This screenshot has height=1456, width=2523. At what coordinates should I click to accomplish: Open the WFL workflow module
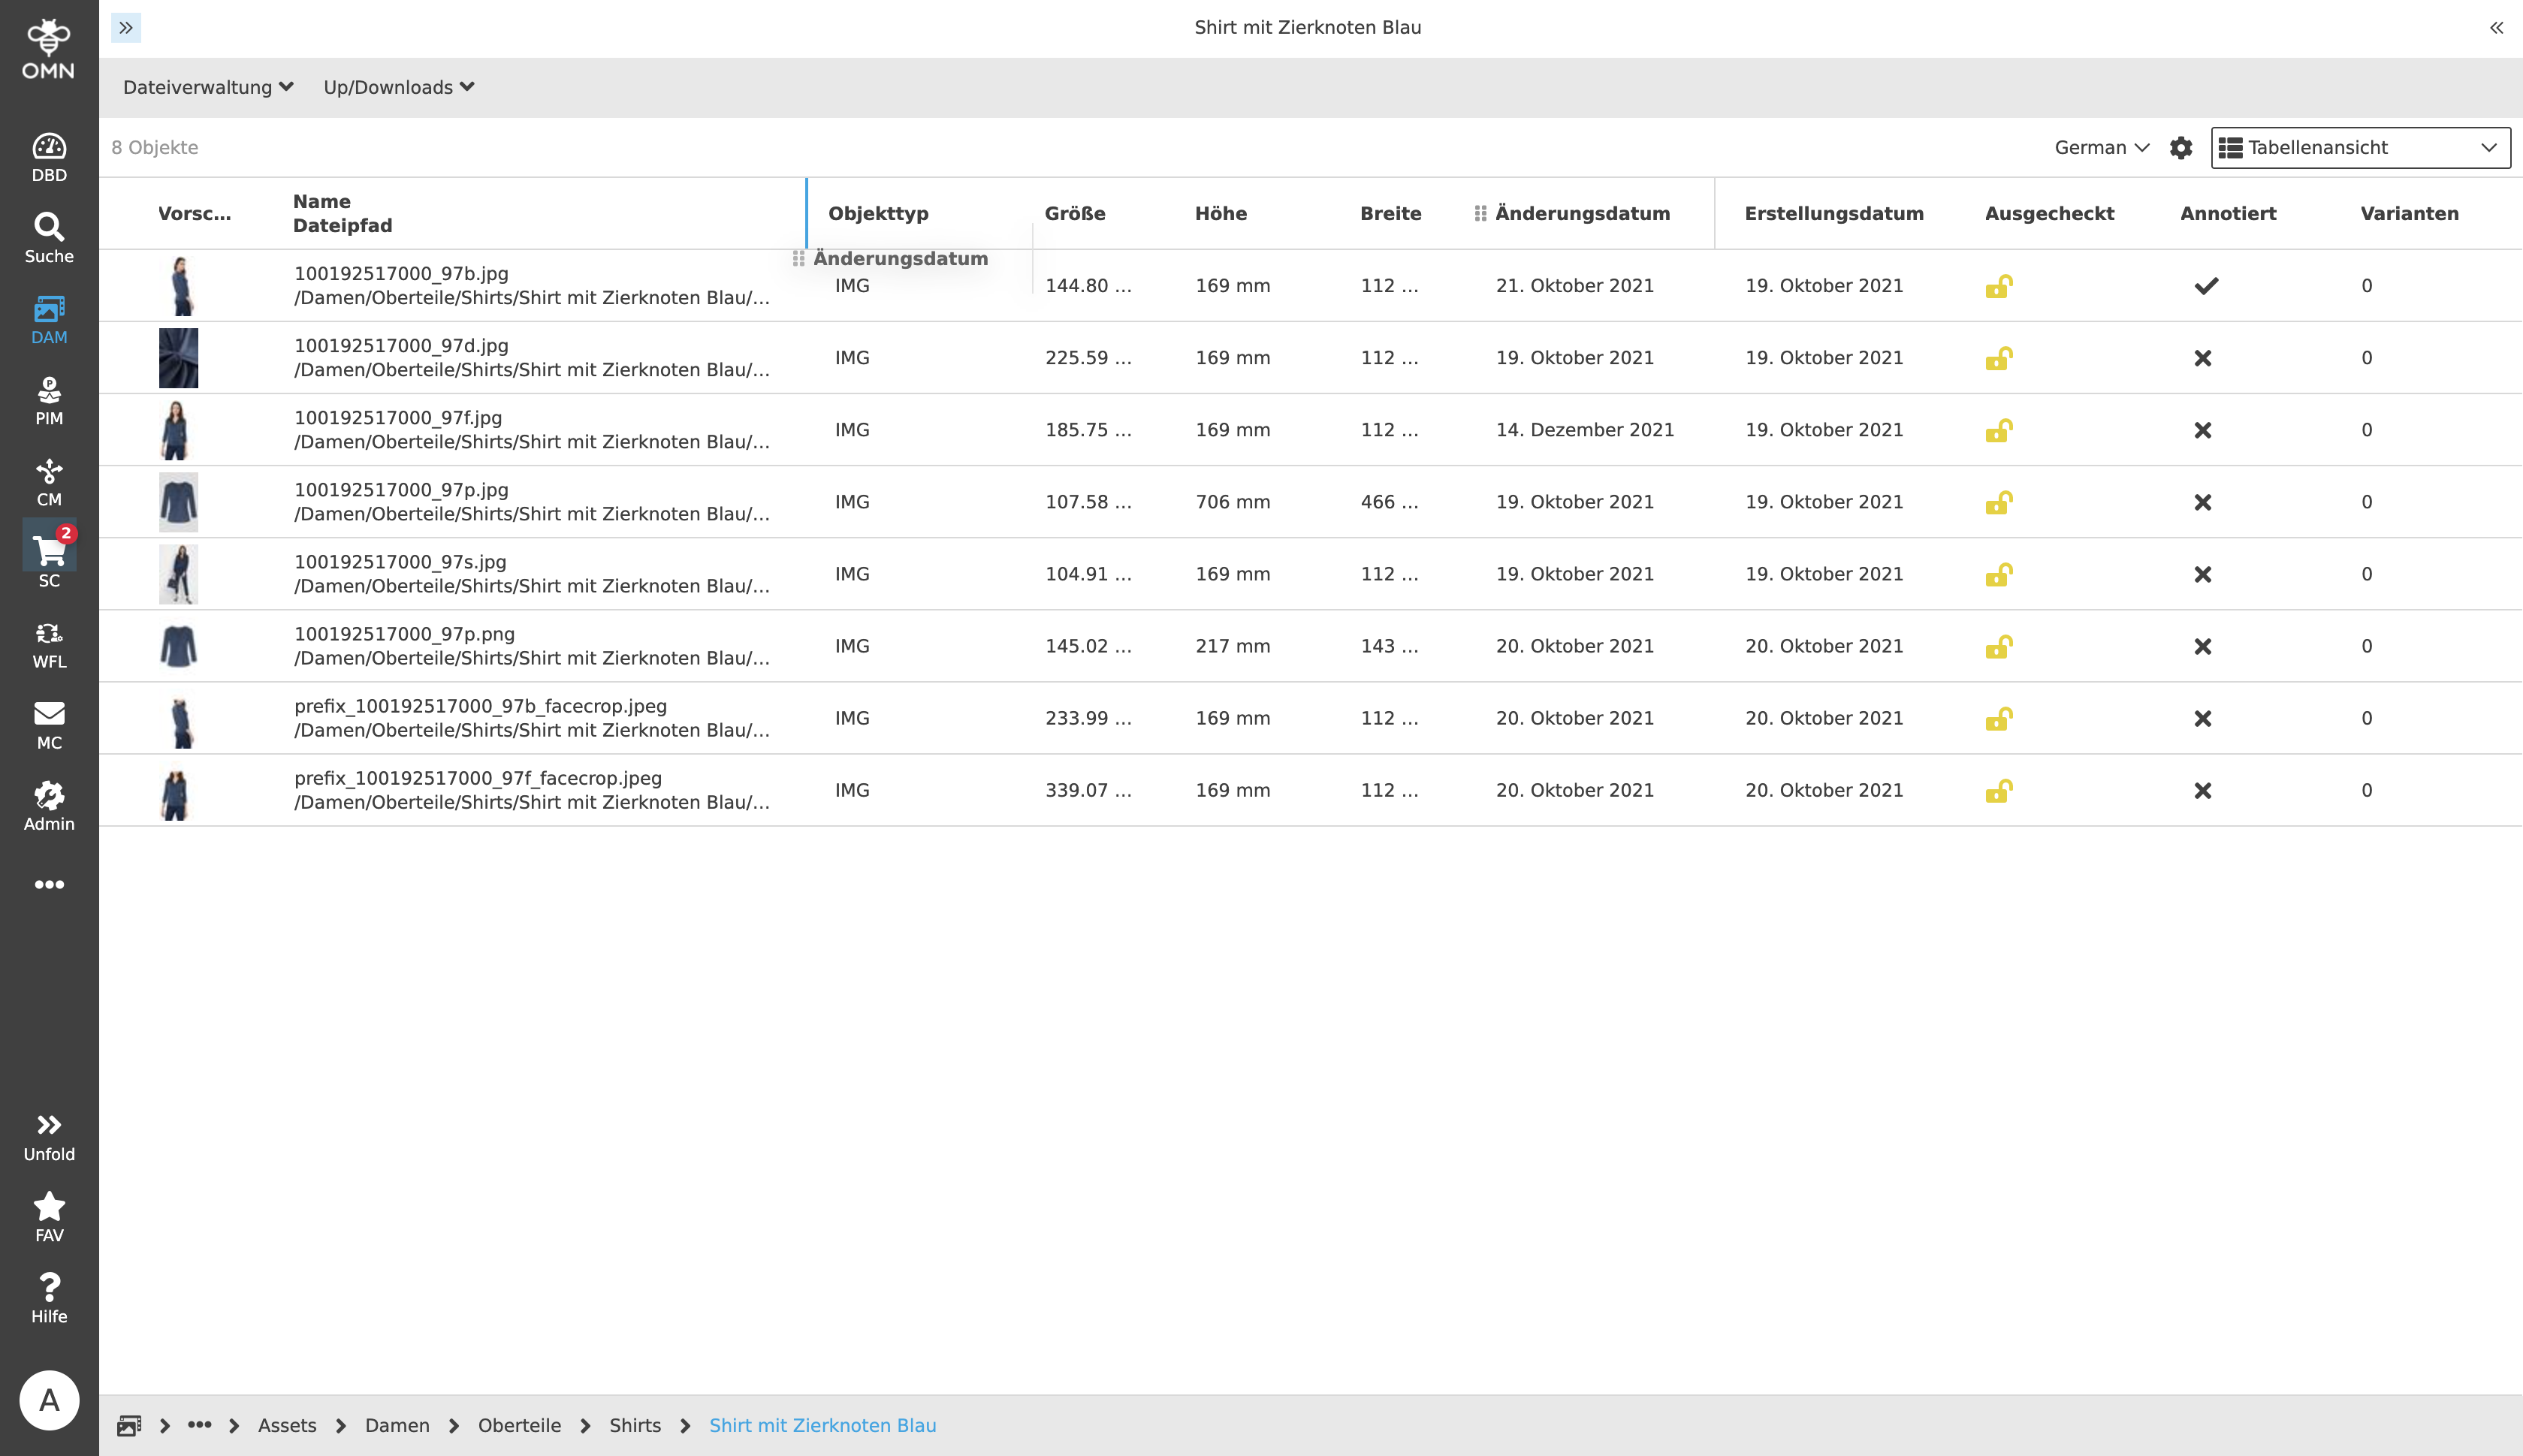pos(49,643)
